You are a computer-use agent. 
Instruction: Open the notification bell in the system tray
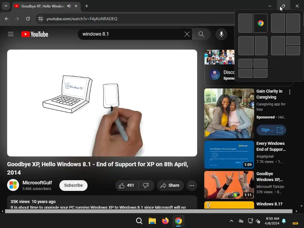point(284,221)
